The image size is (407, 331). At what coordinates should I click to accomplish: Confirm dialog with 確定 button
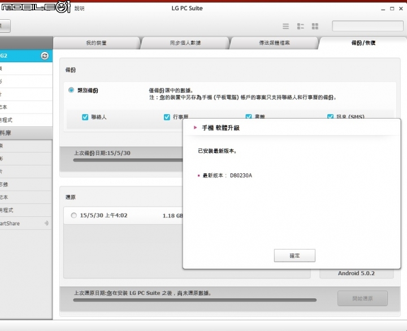click(x=295, y=255)
